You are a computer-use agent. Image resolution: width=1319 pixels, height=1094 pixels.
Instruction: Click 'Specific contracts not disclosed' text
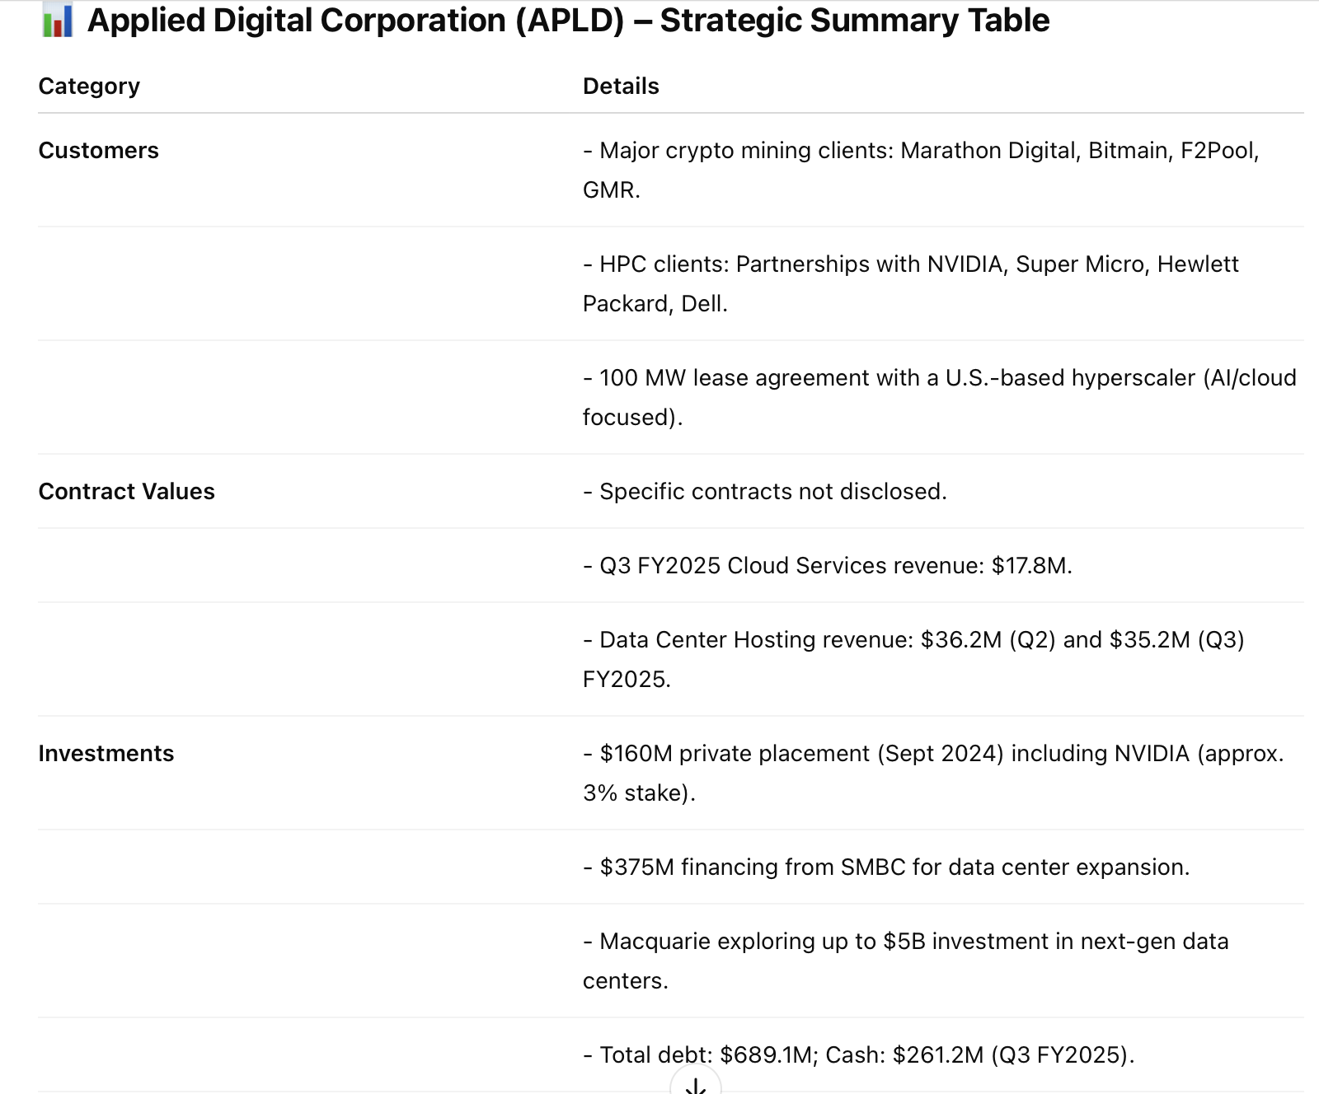coord(765,492)
